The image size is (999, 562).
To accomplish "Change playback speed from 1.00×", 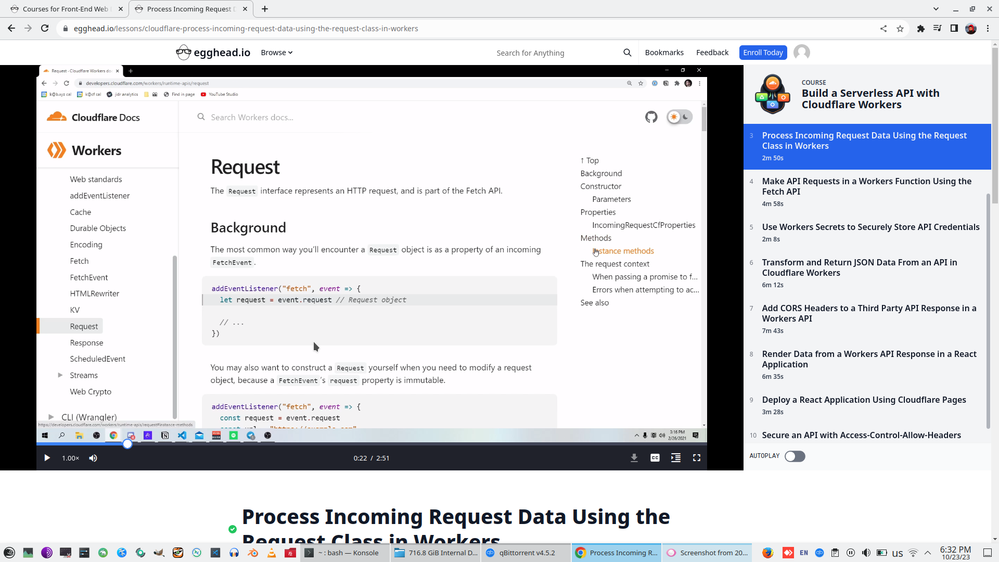I will pos(70,458).
